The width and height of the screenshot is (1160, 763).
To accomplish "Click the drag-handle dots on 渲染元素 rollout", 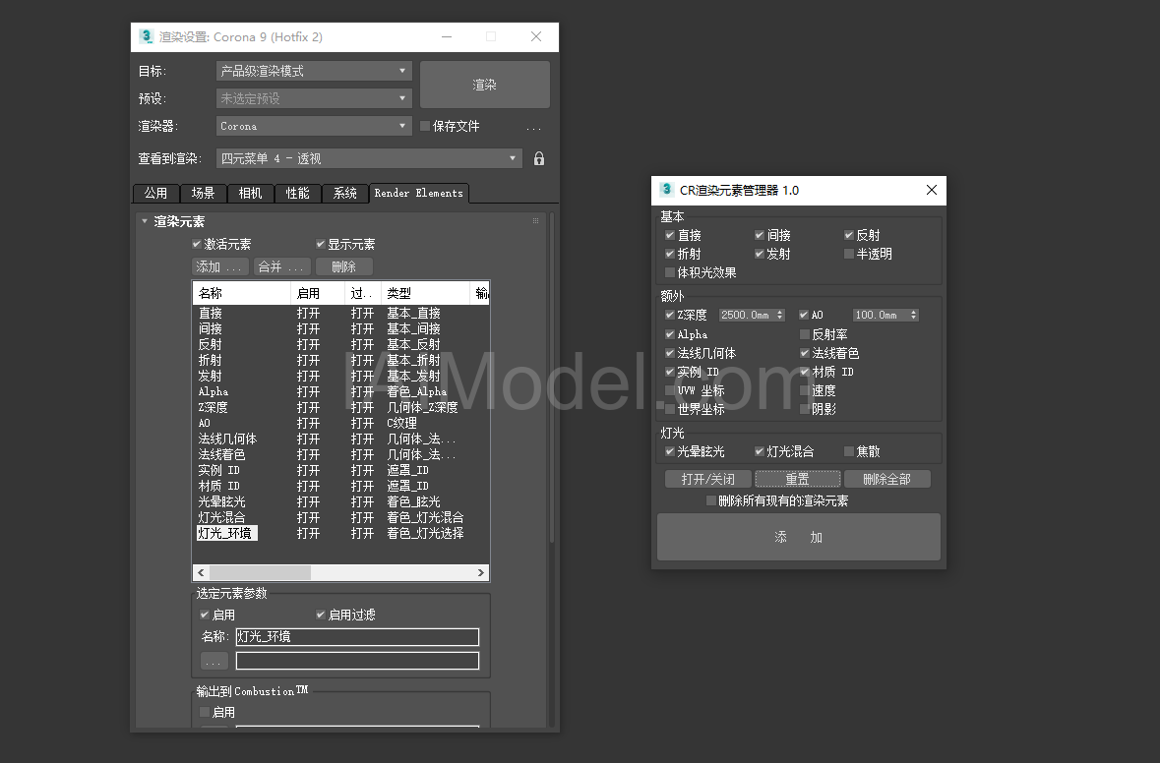I will (x=535, y=221).
